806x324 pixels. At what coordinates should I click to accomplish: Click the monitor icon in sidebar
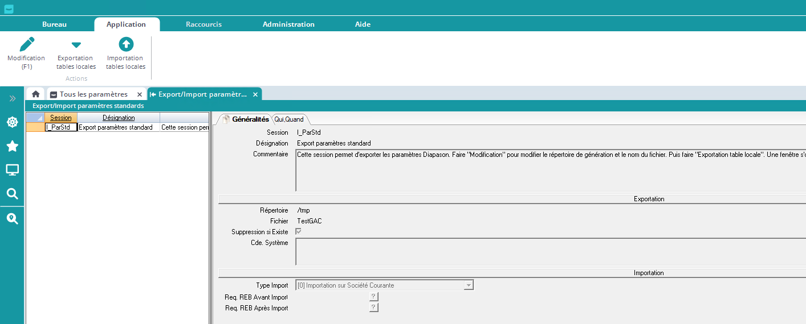12,170
